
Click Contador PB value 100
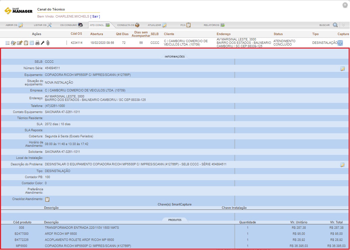(x=48, y=177)
